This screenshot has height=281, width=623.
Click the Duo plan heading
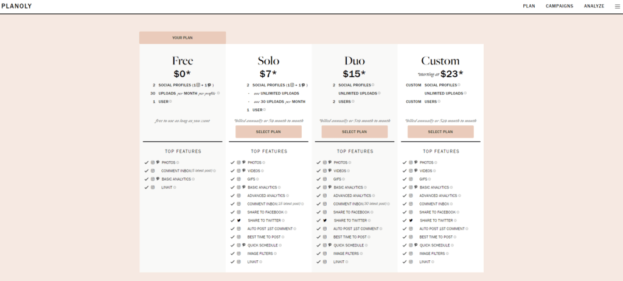coord(355,61)
